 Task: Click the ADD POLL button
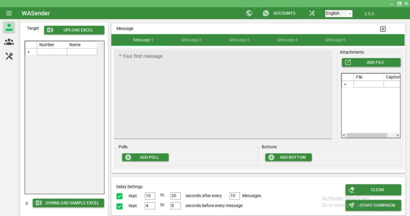[145, 157]
